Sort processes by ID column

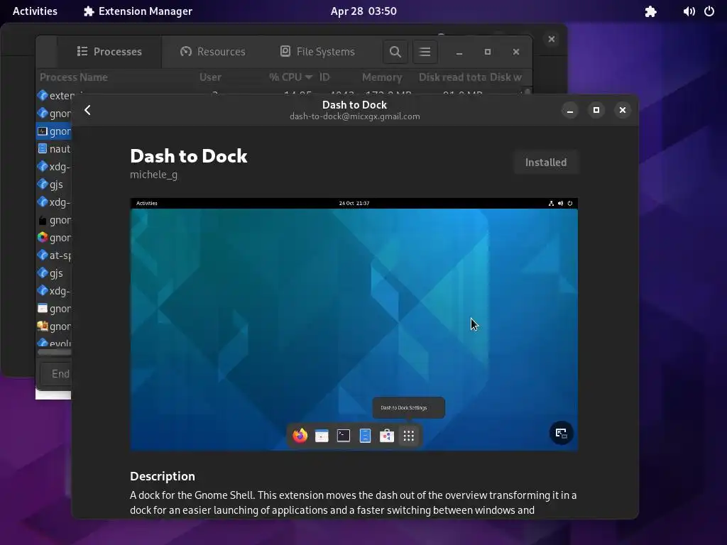324,77
